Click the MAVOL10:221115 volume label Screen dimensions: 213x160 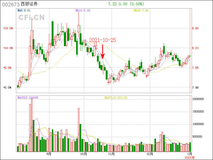116,98
